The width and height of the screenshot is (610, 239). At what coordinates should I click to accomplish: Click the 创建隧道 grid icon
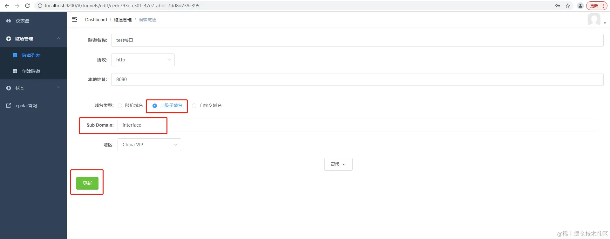point(15,71)
